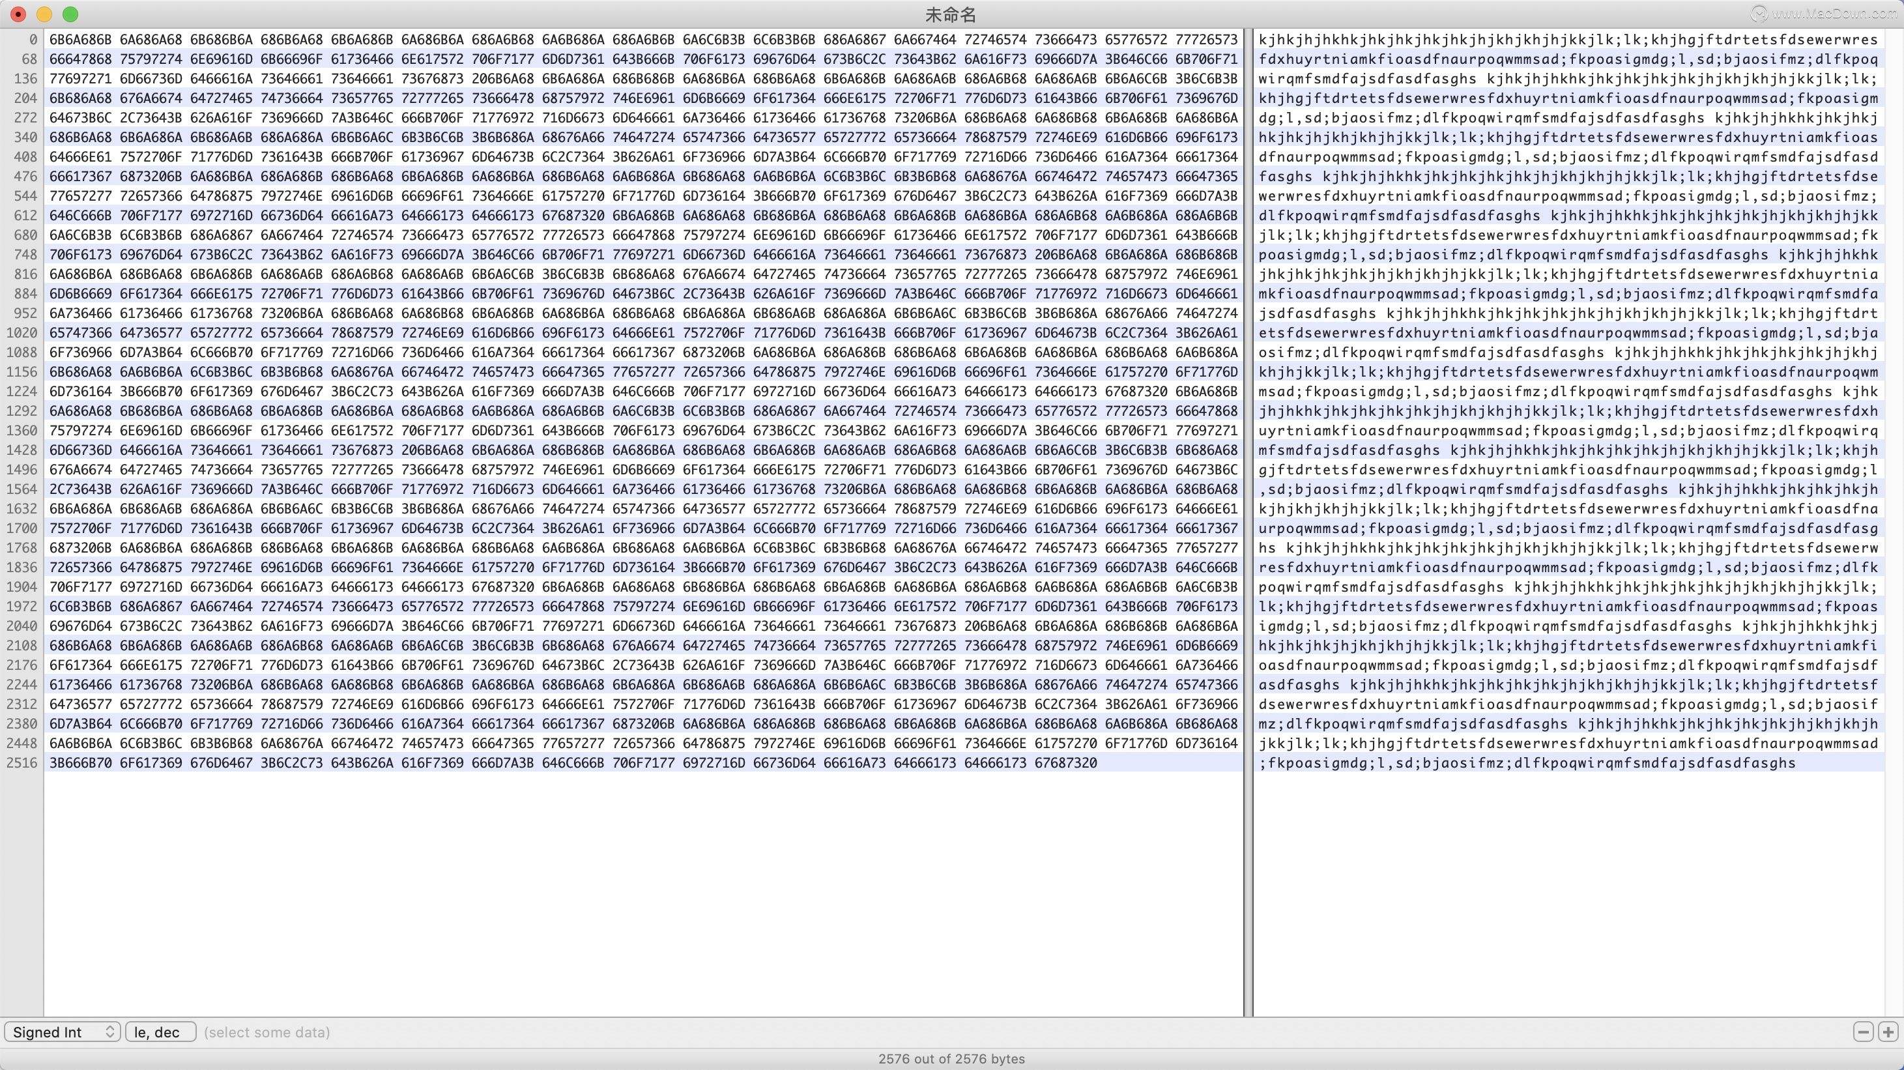Select line offset 1836 in the gutter
This screenshot has height=1070, width=1904.
tap(22, 567)
